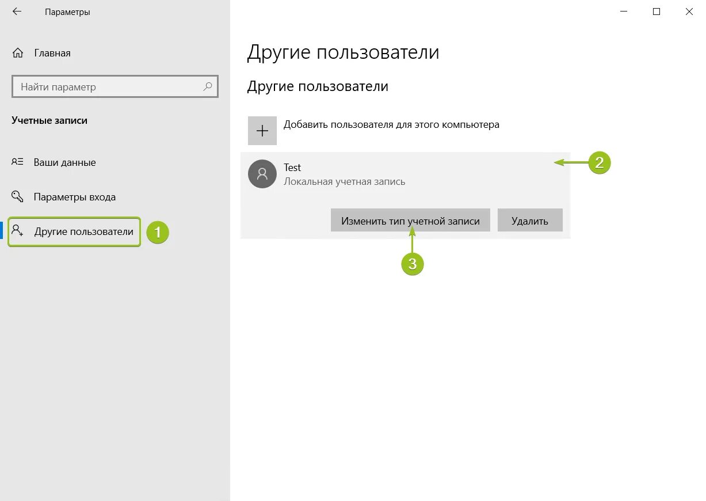
Task: Click the key icon for Параметры входа
Action: click(x=18, y=196)
